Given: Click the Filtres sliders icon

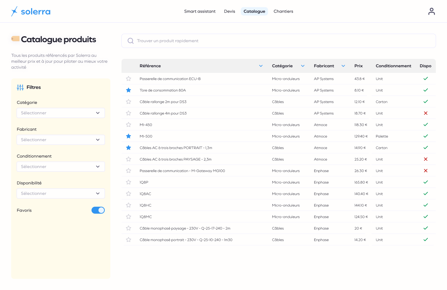Looking at the screenshot, I should 20,87.
